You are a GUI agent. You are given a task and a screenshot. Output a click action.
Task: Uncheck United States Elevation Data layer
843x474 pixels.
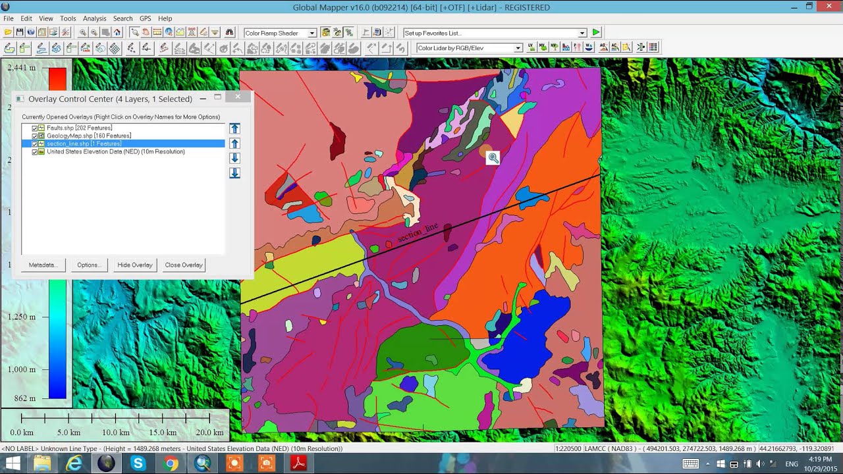pyautogui.click(x=35, y=151)
